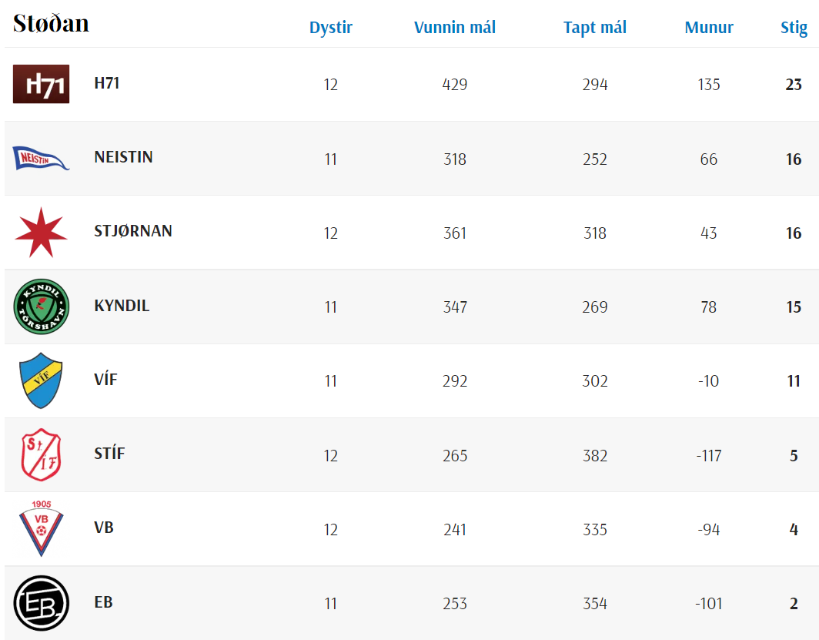Click the Støðan heading

pyautogui.click(x=52, y=24)
